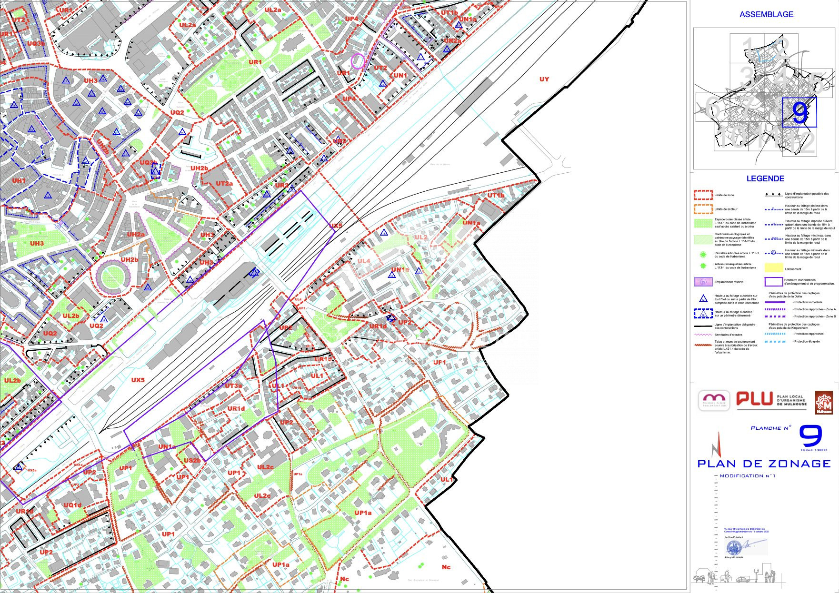839x593 pixels.
Task: Click the green dotted 'Espace boisé classé' swatch
Action: point(702,223)
